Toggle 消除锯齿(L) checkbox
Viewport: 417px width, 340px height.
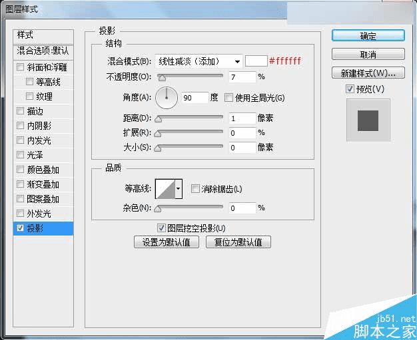(x=195, y=189)
